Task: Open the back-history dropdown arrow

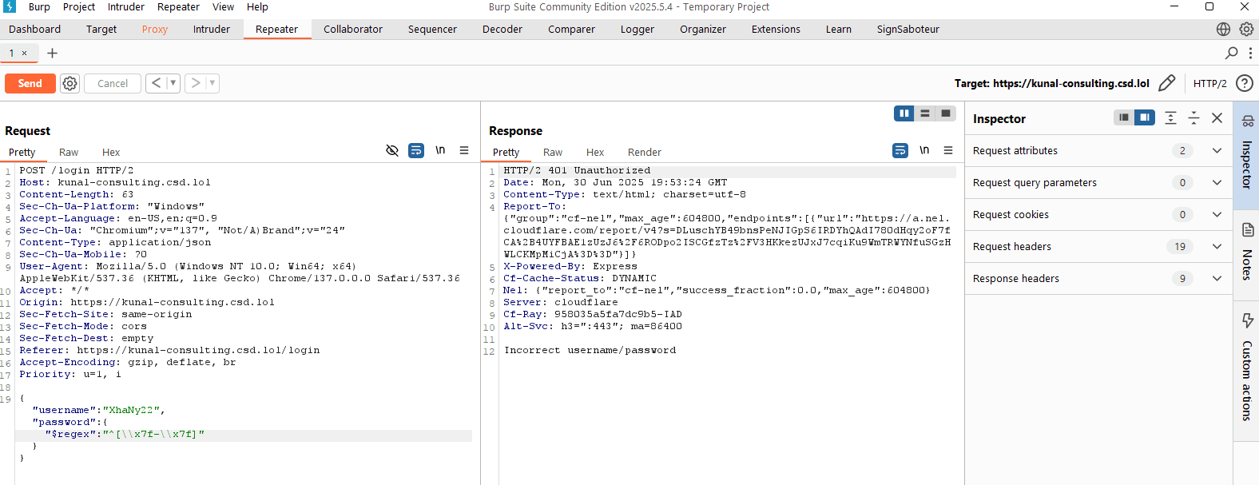Action: 173,83
